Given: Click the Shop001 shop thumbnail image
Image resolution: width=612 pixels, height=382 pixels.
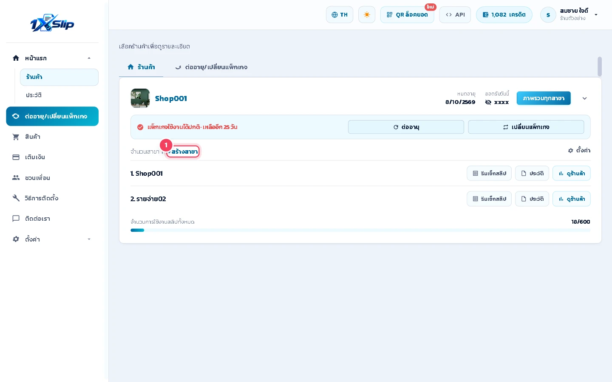Looking at the screenshot, I should [140, 98].
